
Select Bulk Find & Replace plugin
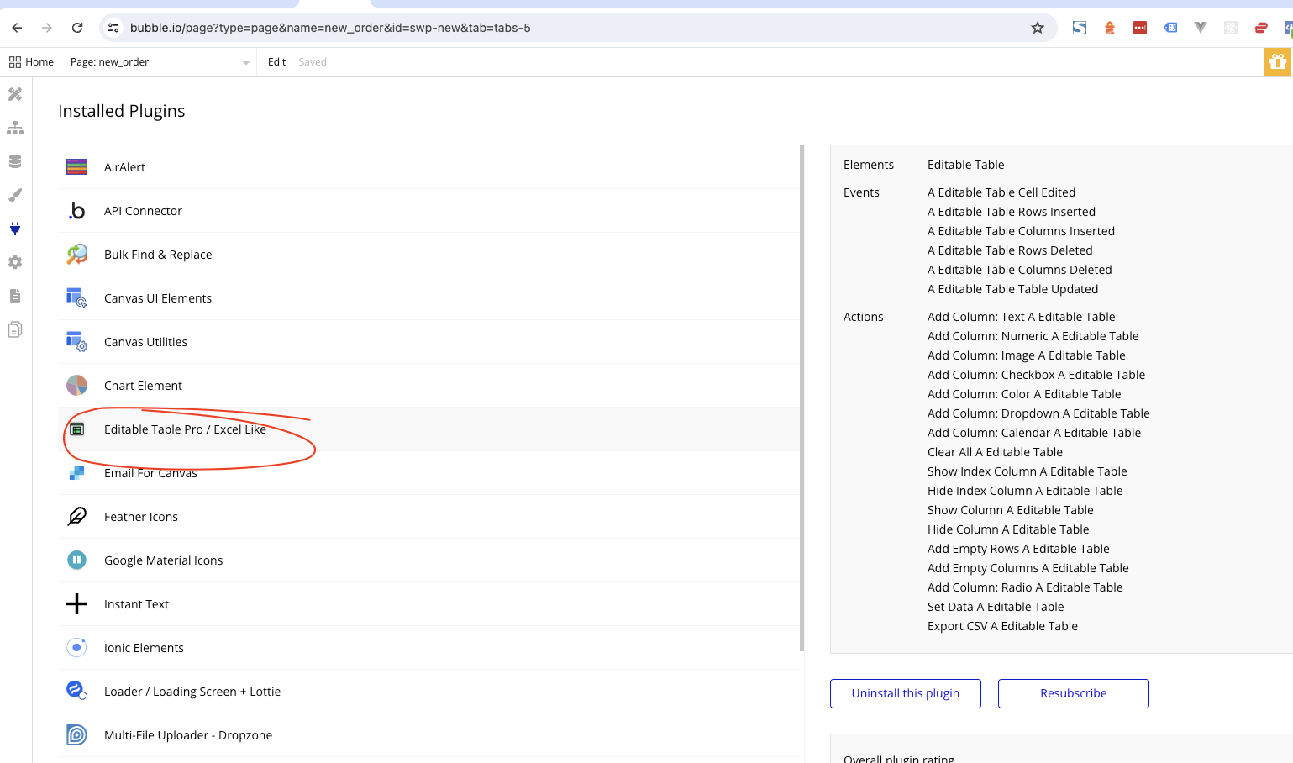pyautogui.click(x=428, y=255)
